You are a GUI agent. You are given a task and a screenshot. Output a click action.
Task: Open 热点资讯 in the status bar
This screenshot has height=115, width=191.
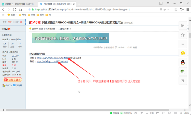point(126,113)
